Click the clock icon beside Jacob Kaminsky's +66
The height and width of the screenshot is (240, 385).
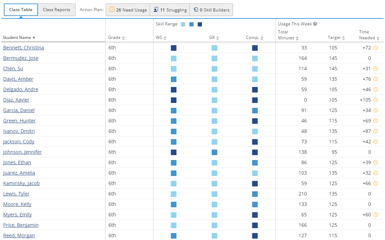[376, 183]
